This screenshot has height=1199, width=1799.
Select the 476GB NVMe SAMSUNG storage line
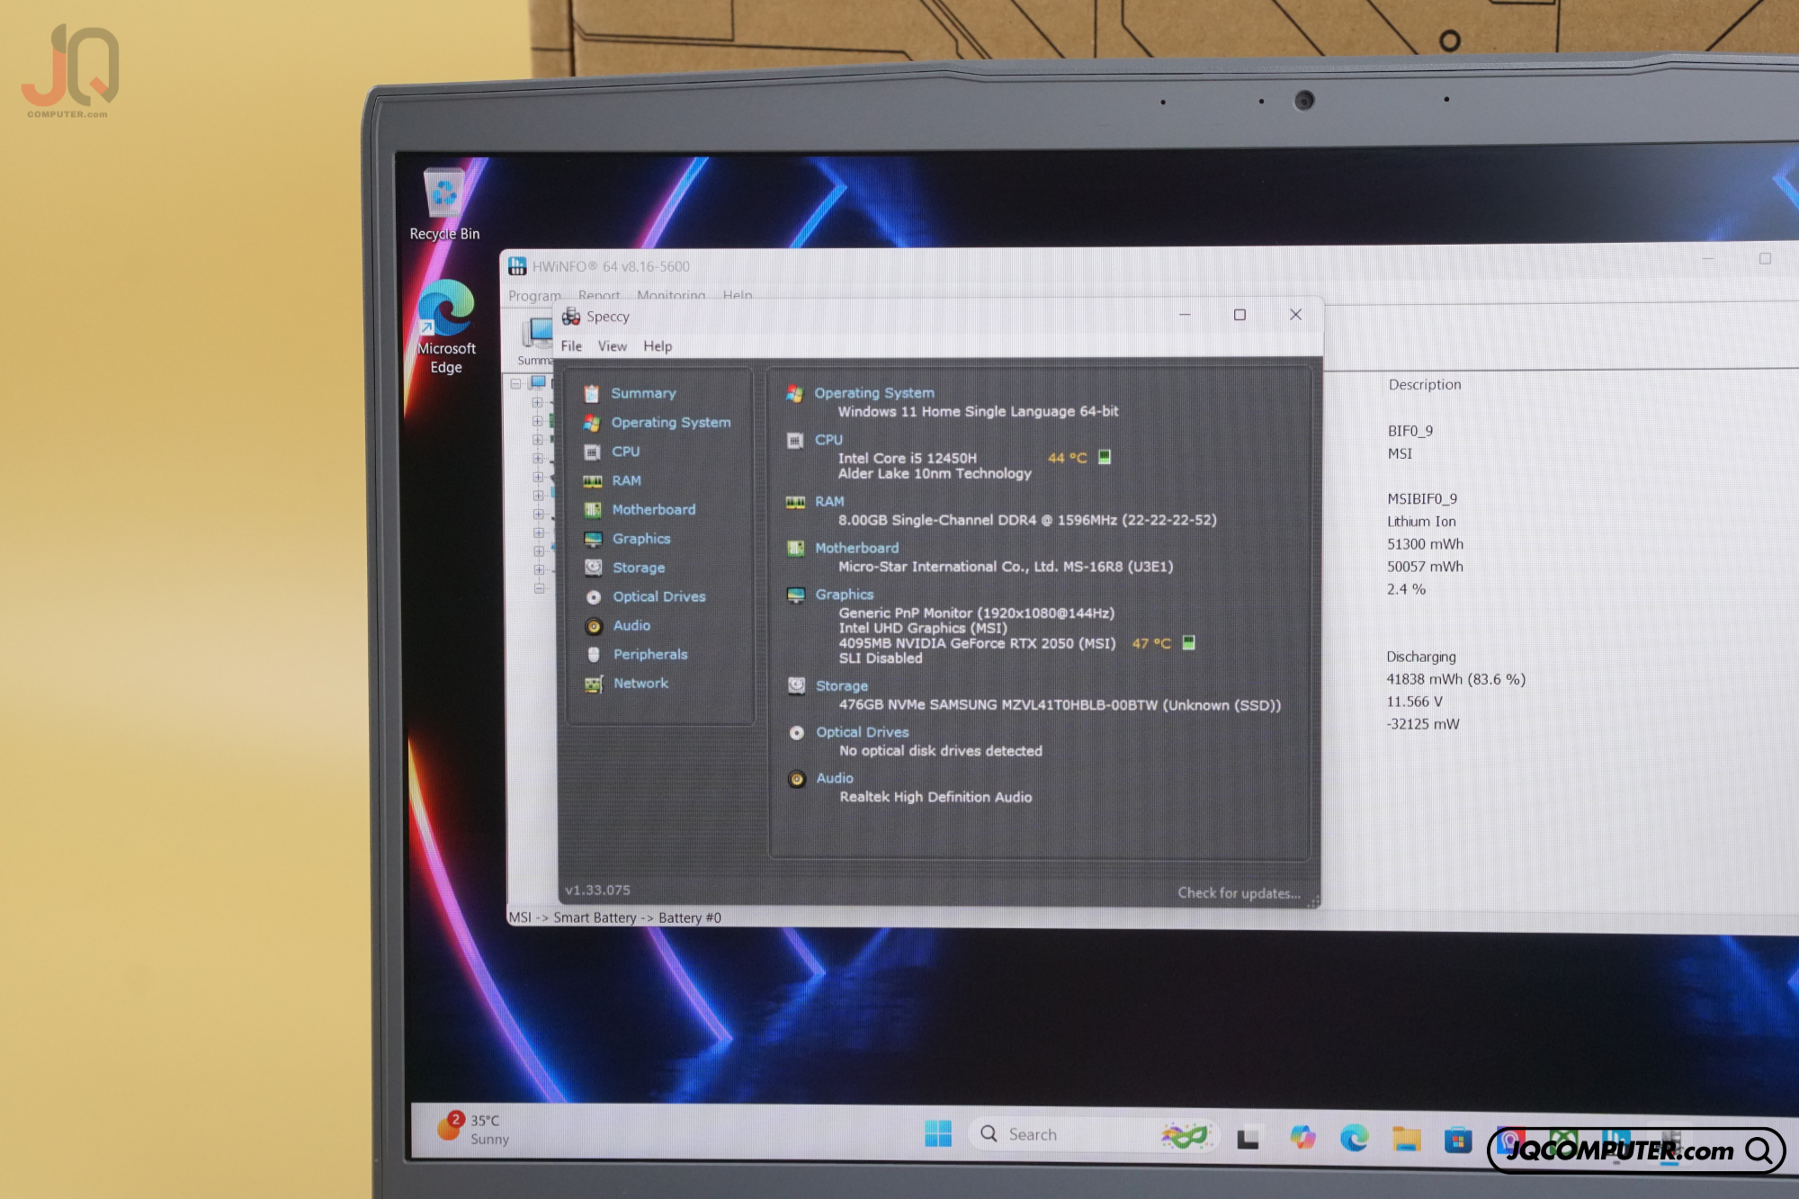tap(1060, 705)
